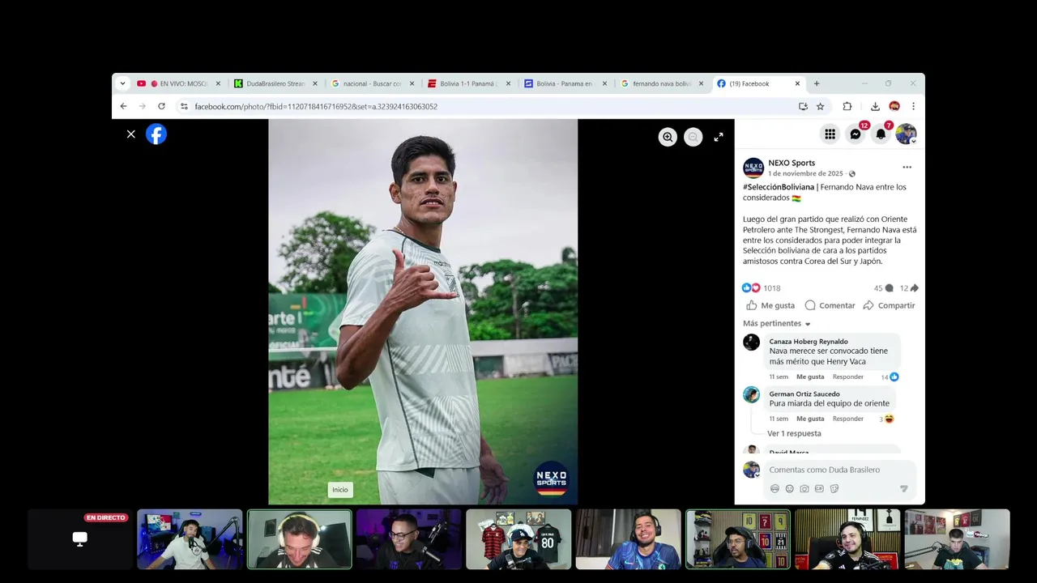Insert a GIF in the comment
The width and height of the screenshot is (1037, 583).
tap(819, 489)
